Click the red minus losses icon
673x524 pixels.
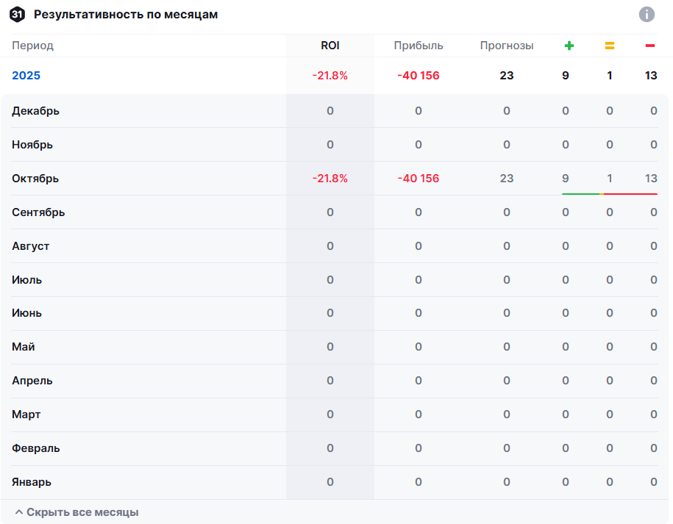coord(650,46)
